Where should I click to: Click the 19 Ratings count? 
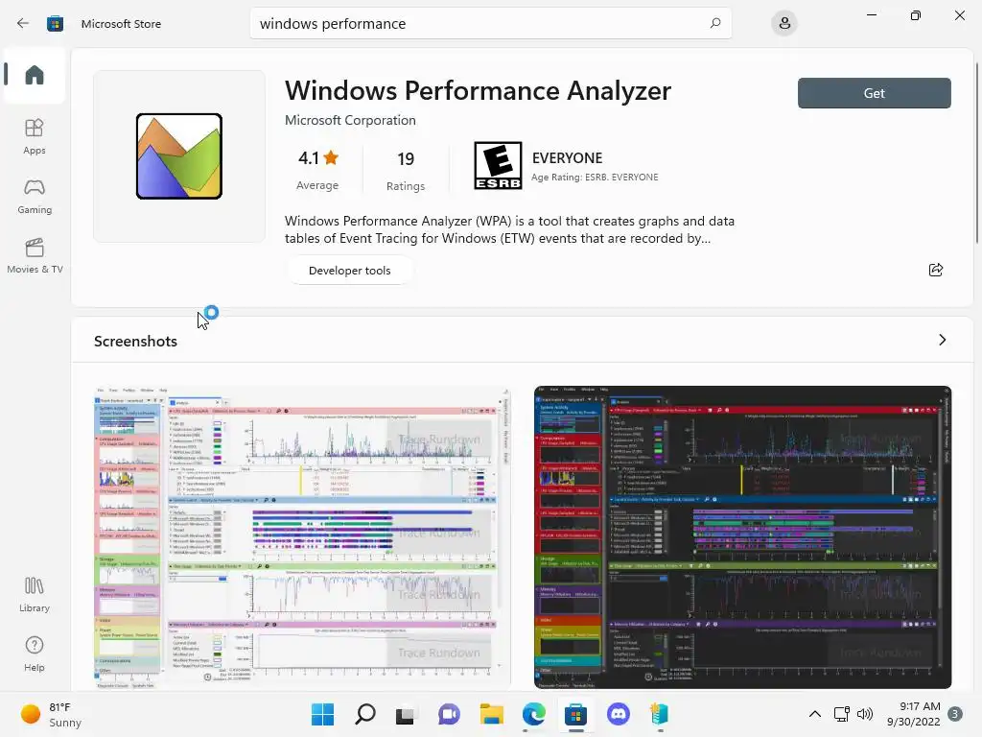point(406,170)
